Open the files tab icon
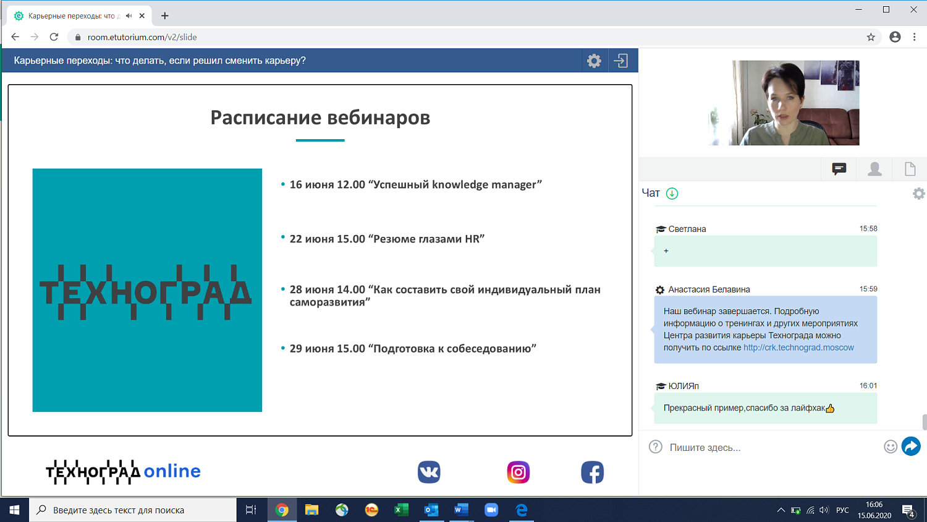This screenshot has width=927, height=522. (x=910, y=169)
